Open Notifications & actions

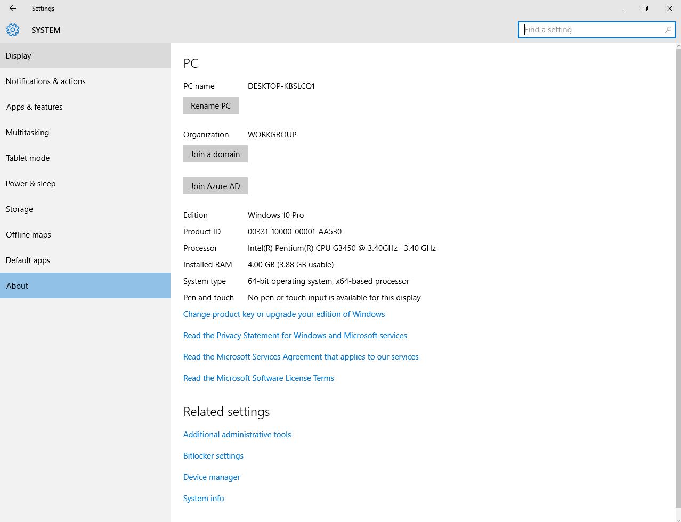click(85, 81)
